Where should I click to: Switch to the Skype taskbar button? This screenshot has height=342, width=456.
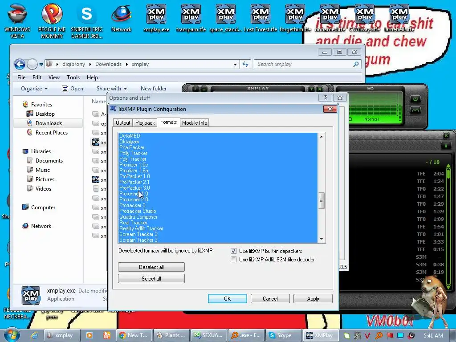coord(284,335)
